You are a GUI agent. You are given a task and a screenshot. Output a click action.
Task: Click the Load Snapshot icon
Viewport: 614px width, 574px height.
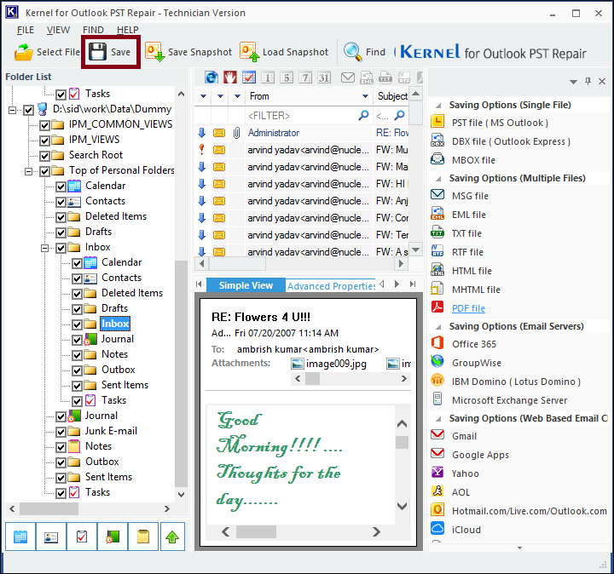coord(249,52)
